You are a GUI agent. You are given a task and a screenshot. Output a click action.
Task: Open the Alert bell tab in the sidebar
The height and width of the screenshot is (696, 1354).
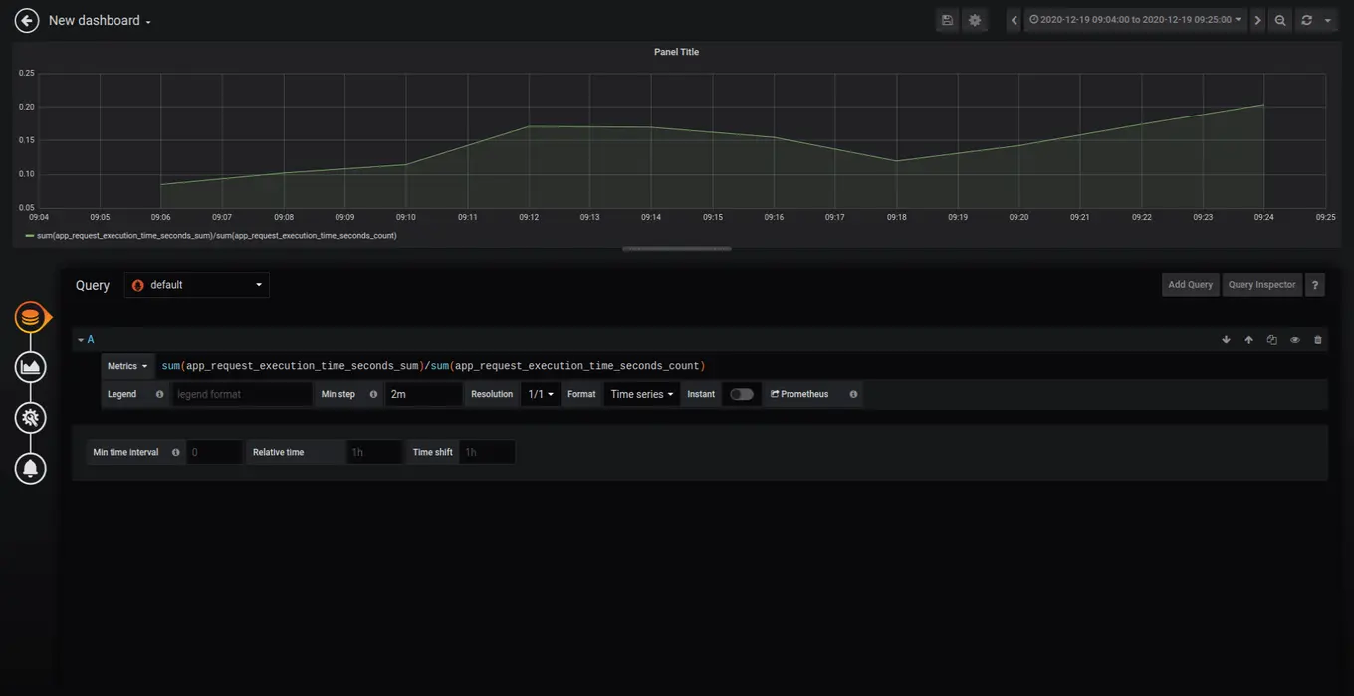(x=31, y=468)
